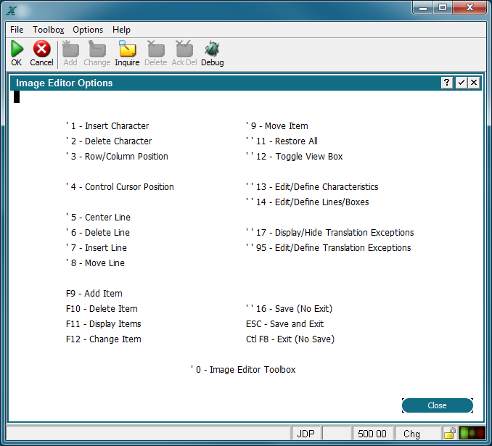Select '6 - Delete Line' option

[x=98, y=232]
